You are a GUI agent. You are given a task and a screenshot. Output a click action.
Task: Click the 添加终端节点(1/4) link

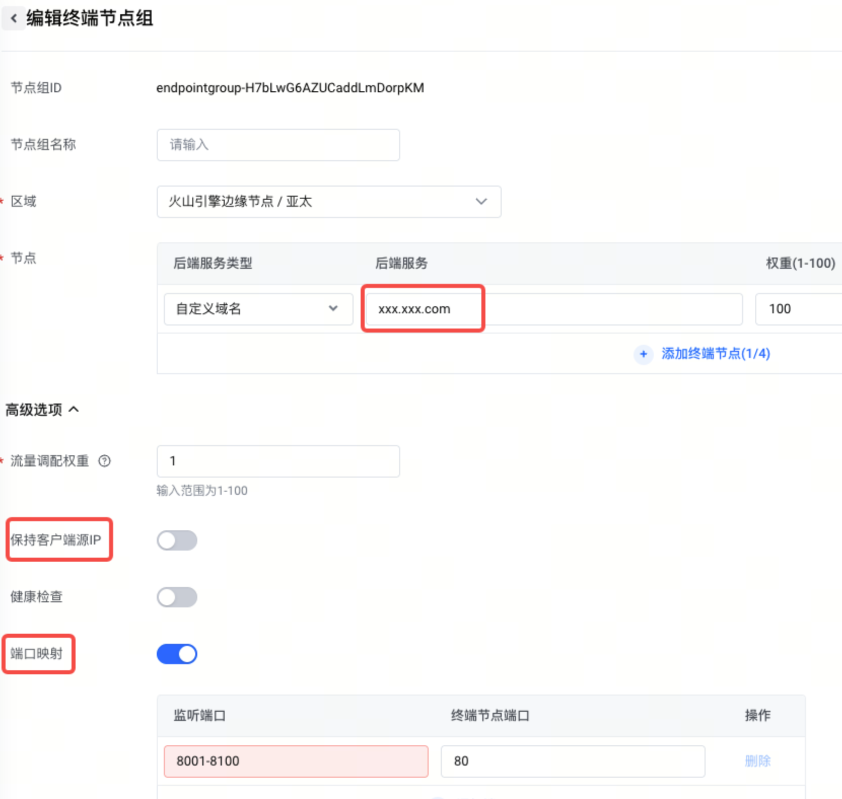pyautogui.click(x=716, y=353)
